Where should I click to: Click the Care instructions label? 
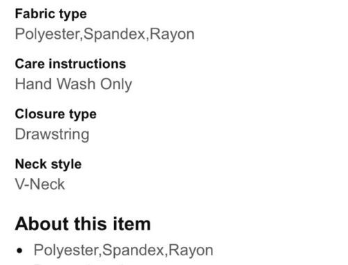[70, 64]
